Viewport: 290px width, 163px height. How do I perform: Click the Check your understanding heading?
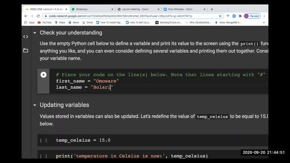point(71,33)
